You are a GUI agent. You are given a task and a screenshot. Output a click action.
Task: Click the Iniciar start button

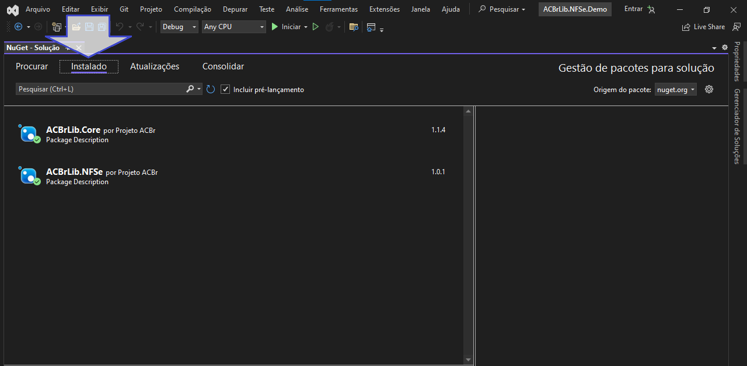(x=286, y=27)
